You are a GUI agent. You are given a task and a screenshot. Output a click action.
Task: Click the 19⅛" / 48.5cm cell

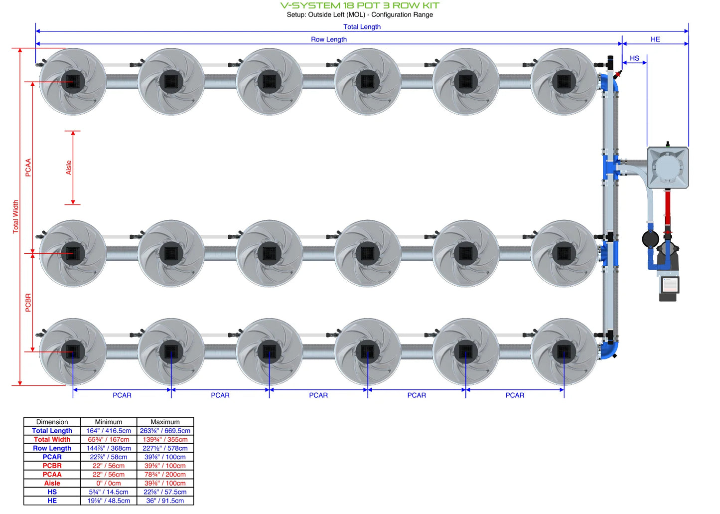[x=109, y=501]
